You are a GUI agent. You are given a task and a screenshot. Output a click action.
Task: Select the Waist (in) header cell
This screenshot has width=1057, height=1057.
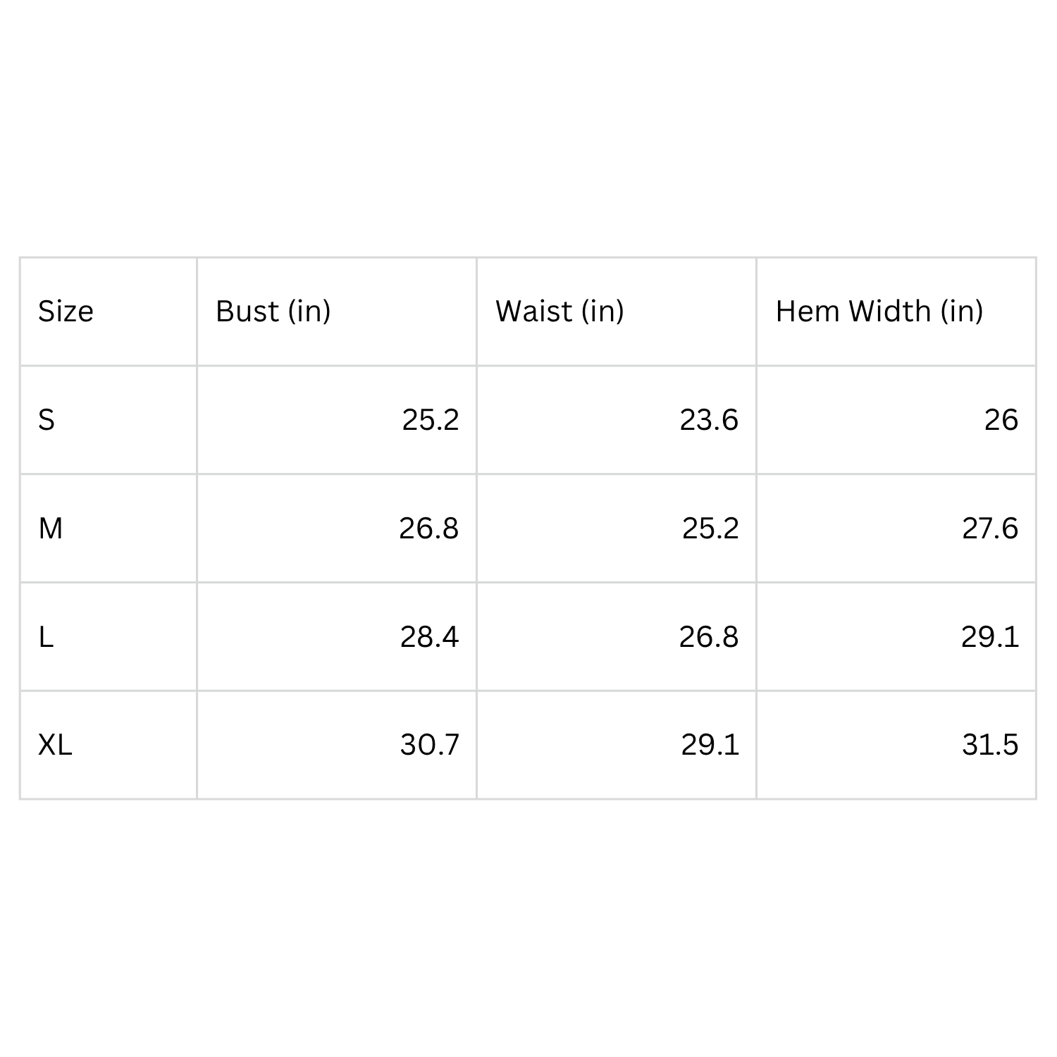[x=560, y=311]
